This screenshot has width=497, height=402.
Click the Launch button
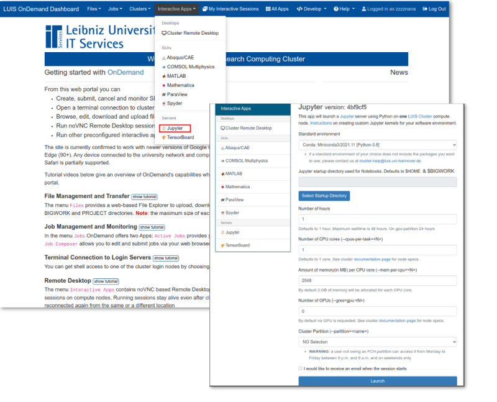[x=378, y=381]
